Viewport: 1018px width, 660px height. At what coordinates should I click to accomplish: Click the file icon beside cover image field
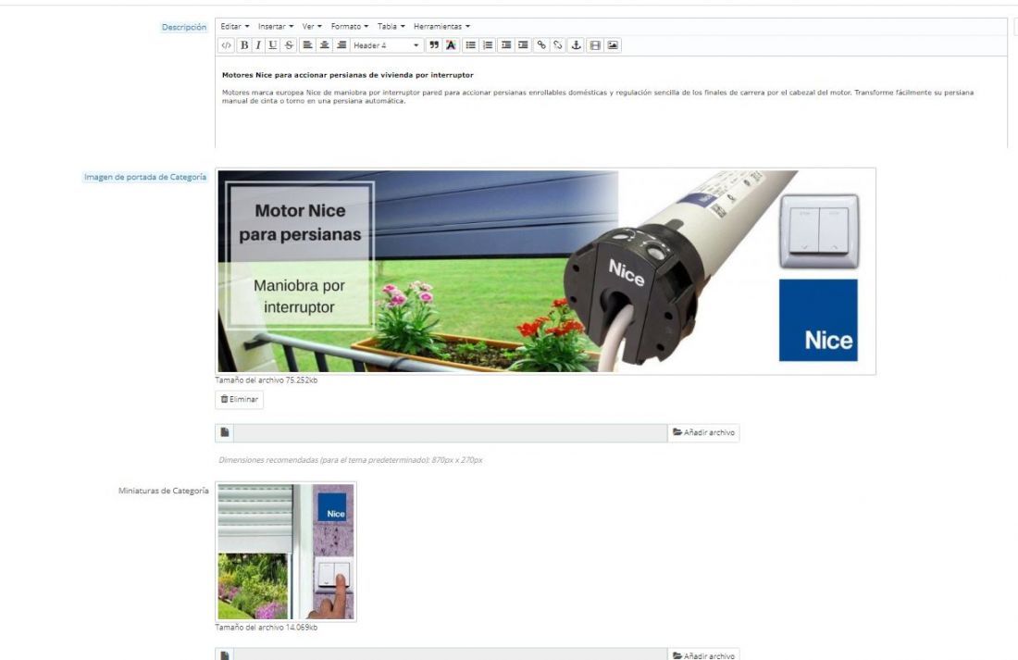[225, 432]
